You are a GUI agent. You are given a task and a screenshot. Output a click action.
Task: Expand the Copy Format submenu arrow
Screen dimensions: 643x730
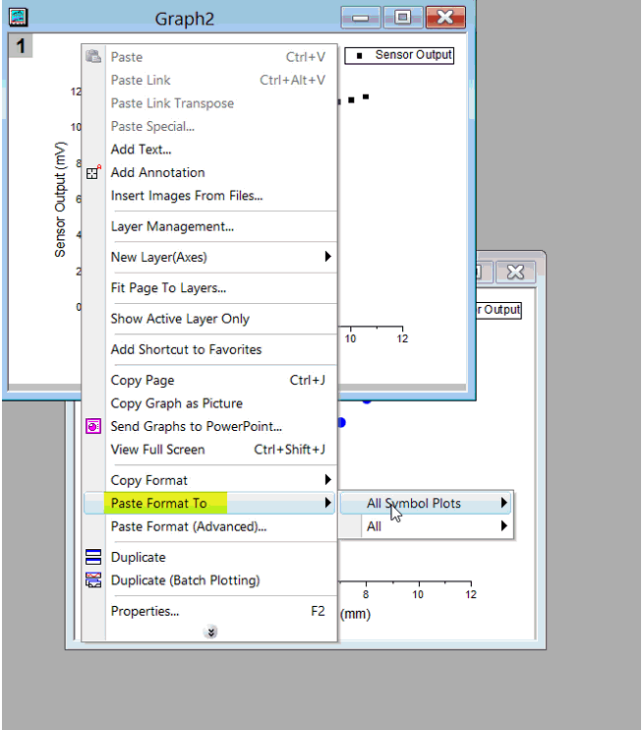pyautogui.click(x=327, y=480)
